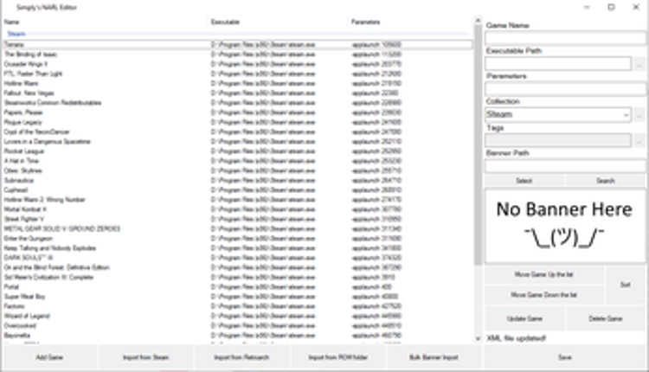This screenshot has height=372, width=649.
Task: Select Bayonetta row
Action: coord(237,335)
